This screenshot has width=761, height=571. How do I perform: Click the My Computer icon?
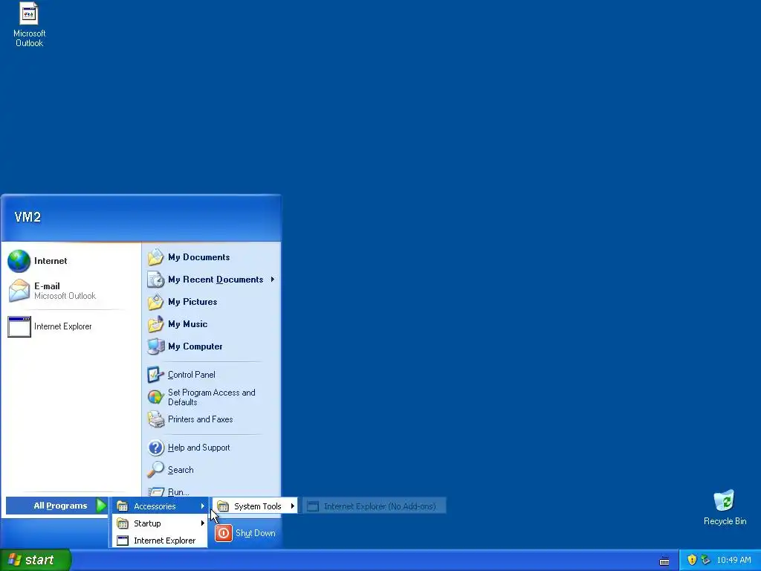pyautogui.click(x=156, y=346)
